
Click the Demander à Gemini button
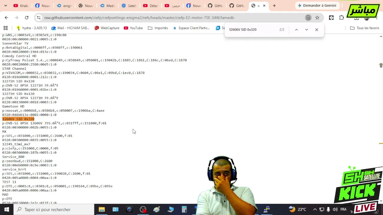pos(317,5)
